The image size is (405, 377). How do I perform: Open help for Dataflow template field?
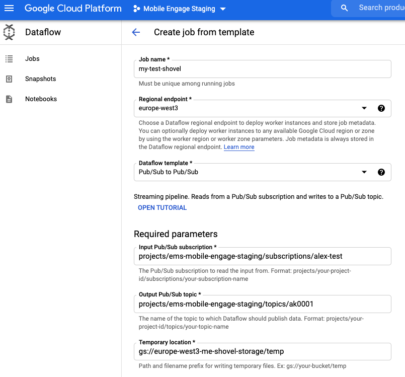(381, 172)
